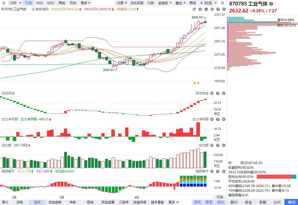Click the 保存 button in bottom bar
This screenshot has height=205, width=298.
(x=197, y=202)
